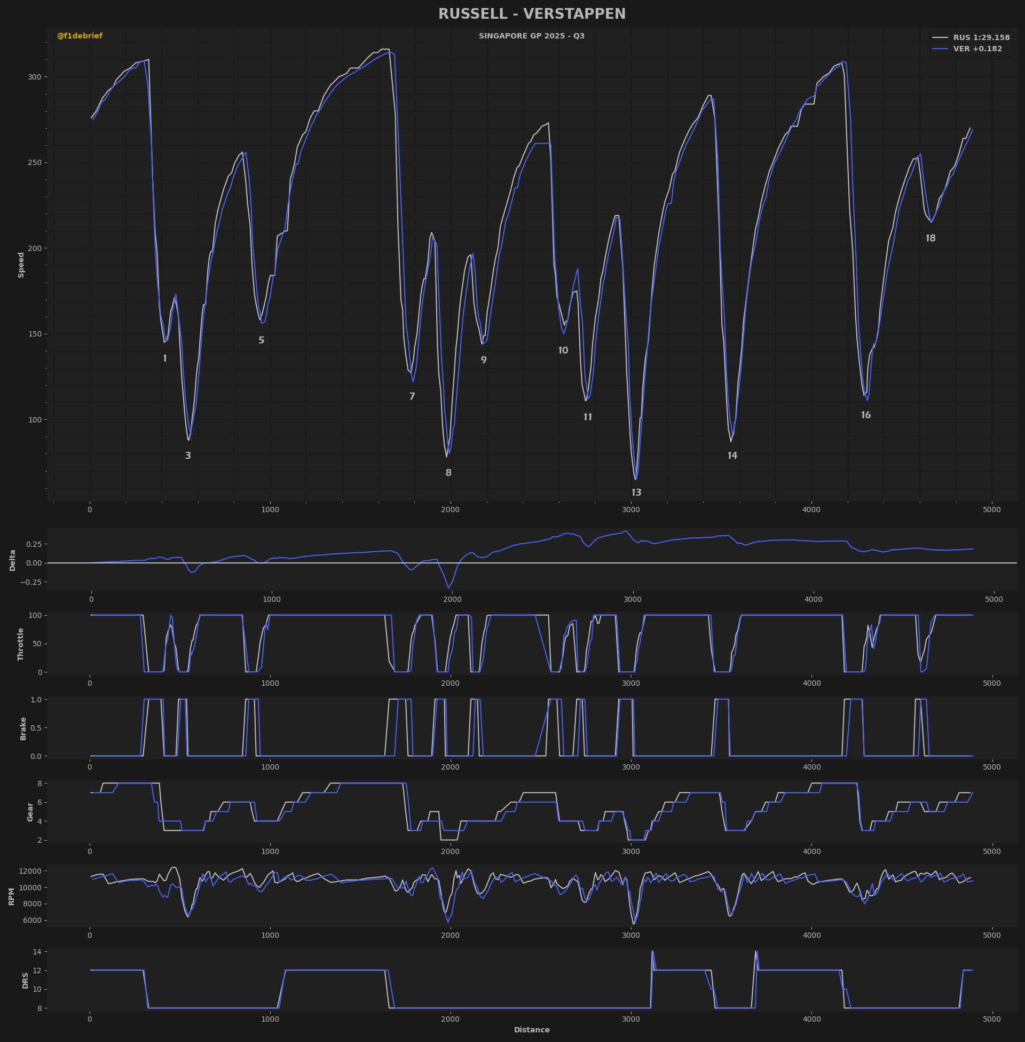Click the corner 18 label on speed trace
The width and height of the screenshot is (1025, 1042).
click(x=931, y=239)
